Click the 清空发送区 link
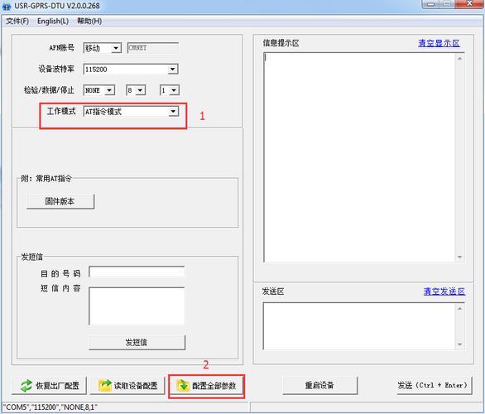Image resolution: width=485 pixels, height=414 pixels. pos(444,291)
